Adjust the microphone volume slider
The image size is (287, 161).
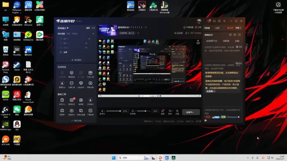pos(113,111)
